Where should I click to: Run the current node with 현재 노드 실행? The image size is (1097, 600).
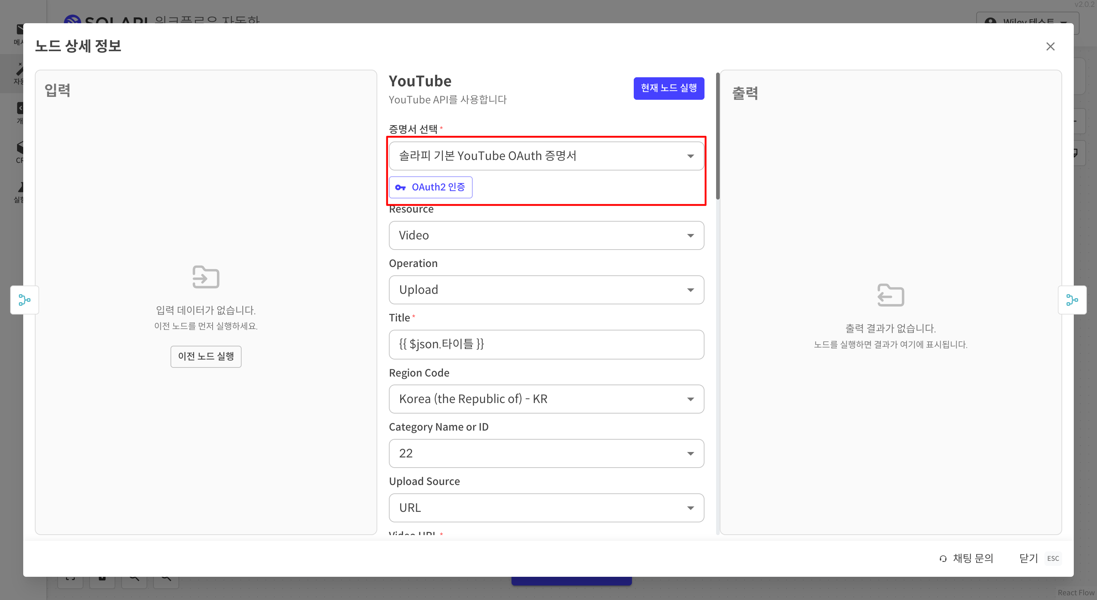668,88
